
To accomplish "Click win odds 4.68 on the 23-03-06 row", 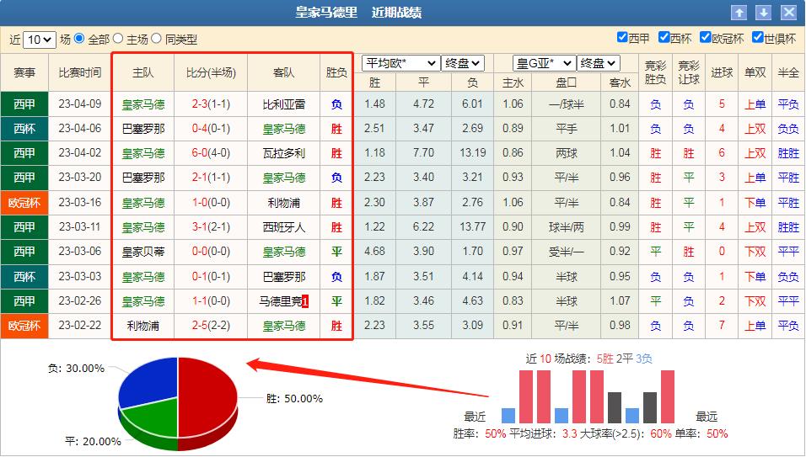I will (374, 252).
